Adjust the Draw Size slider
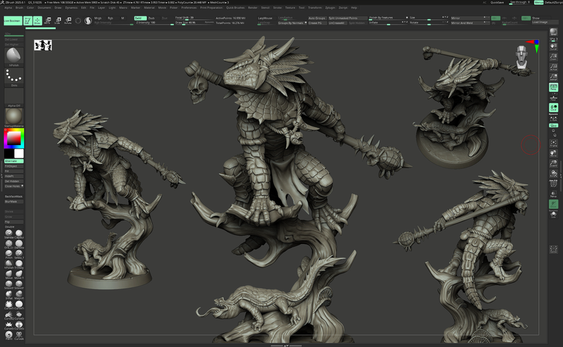The height and width of the screenshot is (347, 563). [194, 23]
